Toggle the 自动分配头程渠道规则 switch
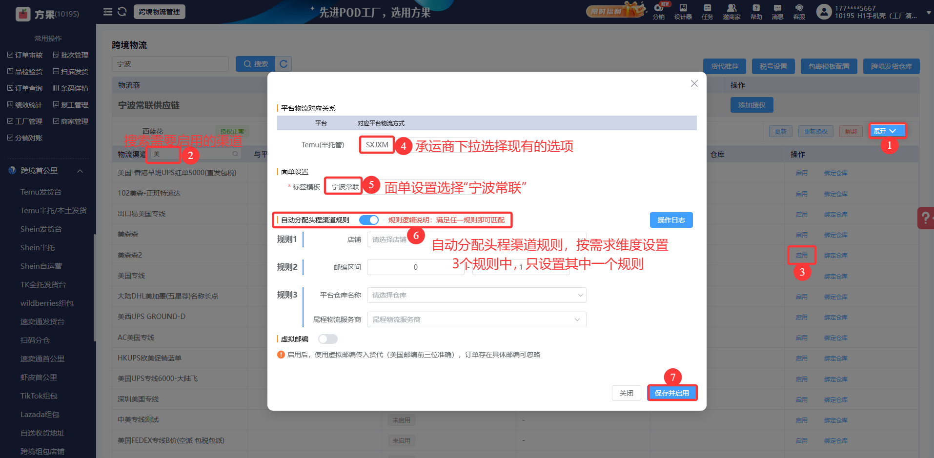Screen dimensions: 934x458 tap(369, 220)
